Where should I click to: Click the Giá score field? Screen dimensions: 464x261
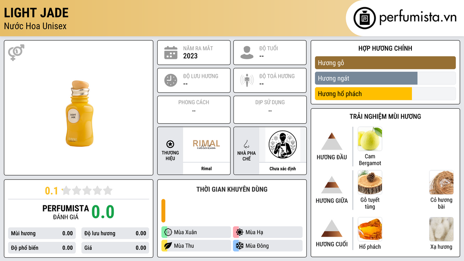tap(115, 248)
